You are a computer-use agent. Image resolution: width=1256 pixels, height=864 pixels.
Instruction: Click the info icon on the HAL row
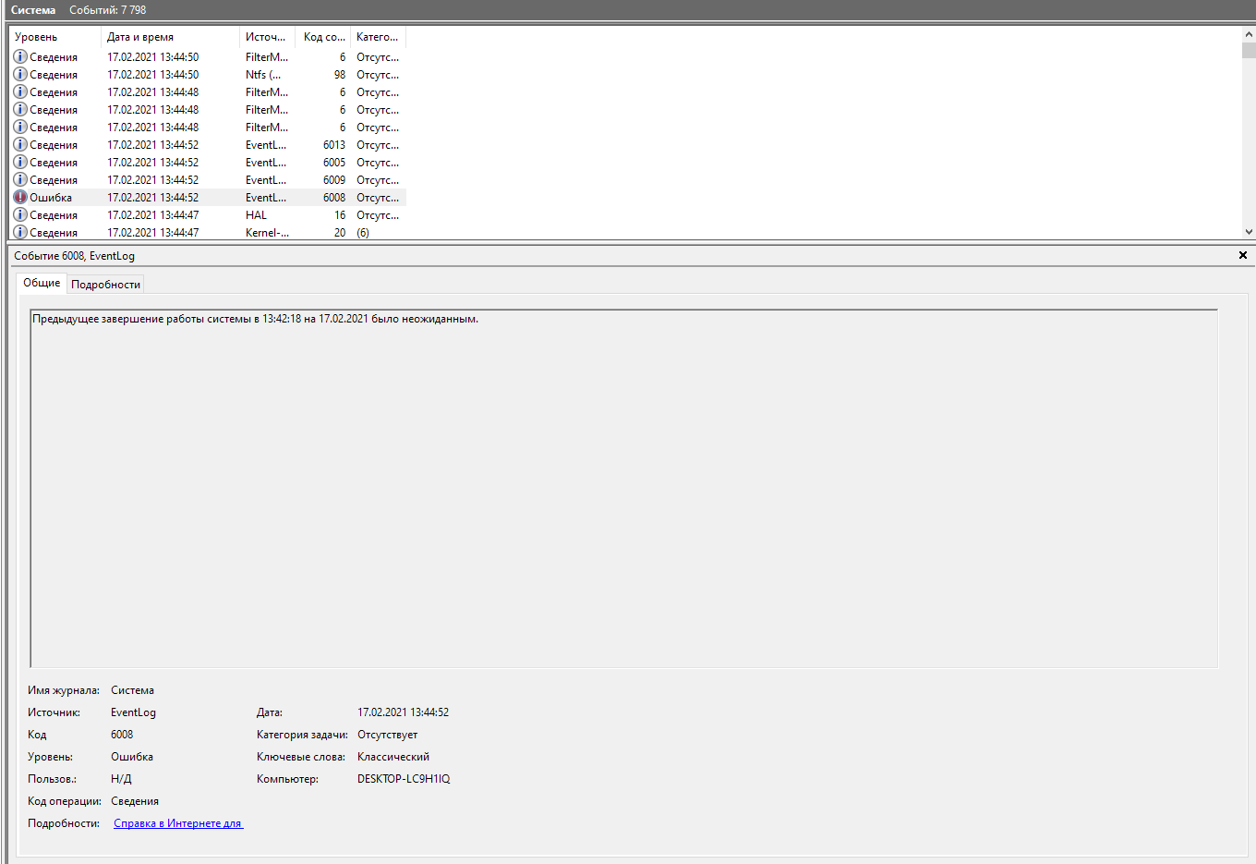20,214
